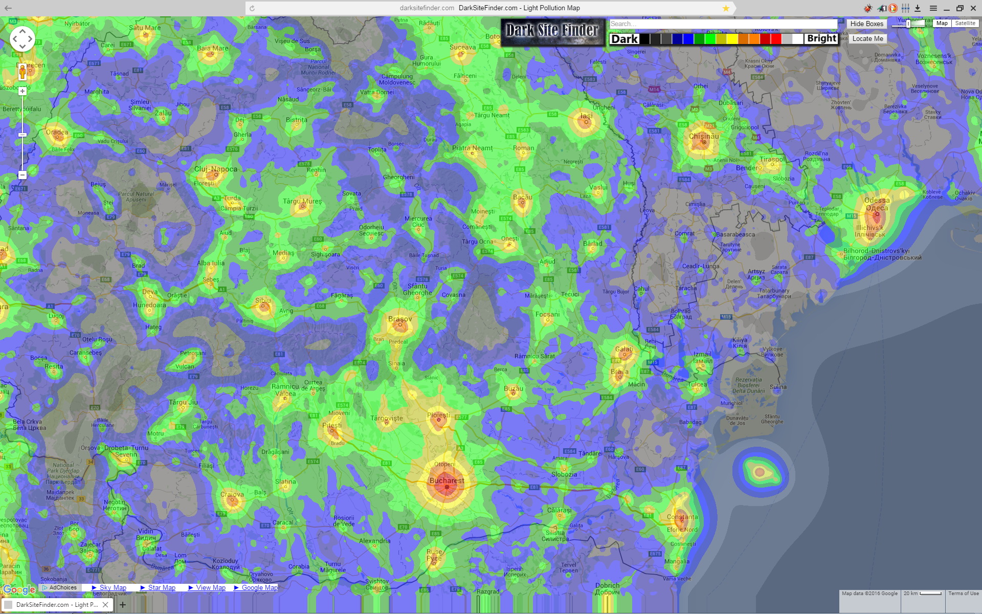Click the zoom slider handle on map
Screen dimensions: 982x614
point(23,135)
